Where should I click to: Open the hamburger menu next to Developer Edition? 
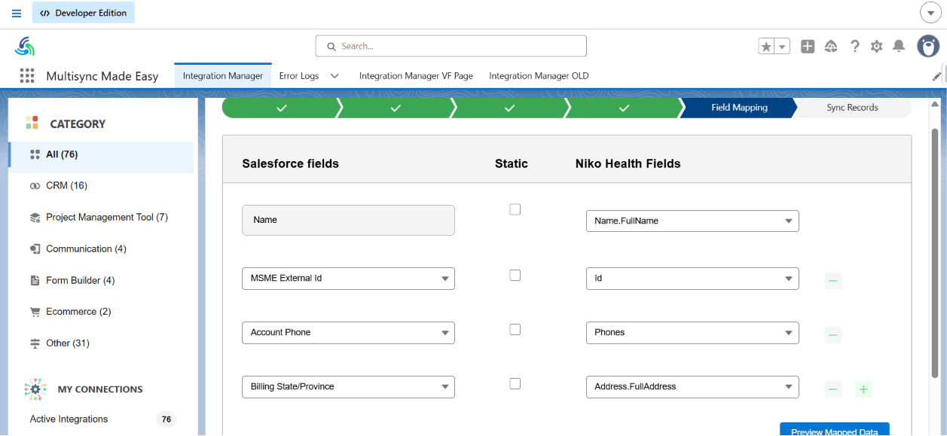tap(17, 13)
